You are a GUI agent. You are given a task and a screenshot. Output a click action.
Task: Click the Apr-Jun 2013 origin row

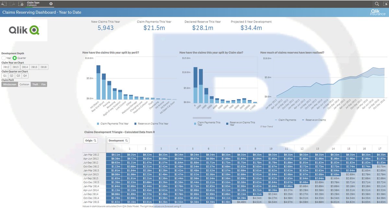[x=94, y=174]
